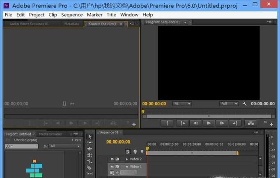Image resolution: width=280 pixels, height=178 pixels.
Task: Select the Rate Stretch tool
Action: click(90, 161)
